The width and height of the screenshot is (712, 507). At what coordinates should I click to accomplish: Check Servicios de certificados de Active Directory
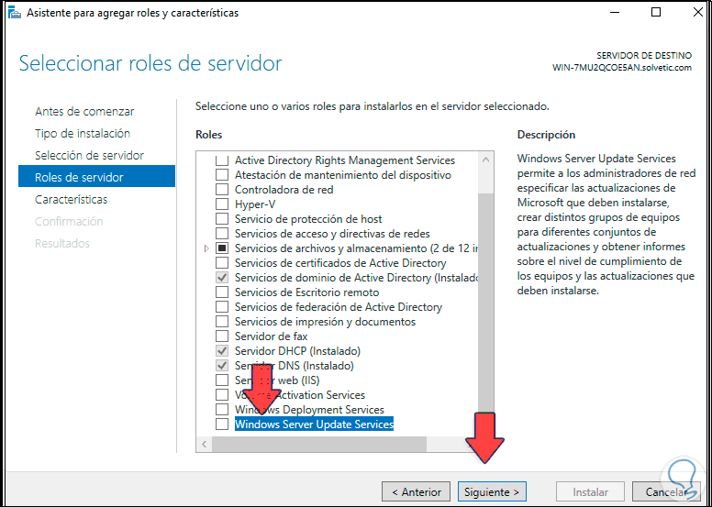[222, 263]
